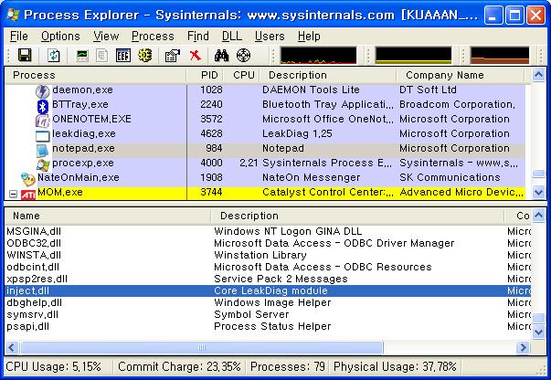Click the DLL pane scroll left arrow
The image size is (551, 380).
coord(12,347)
